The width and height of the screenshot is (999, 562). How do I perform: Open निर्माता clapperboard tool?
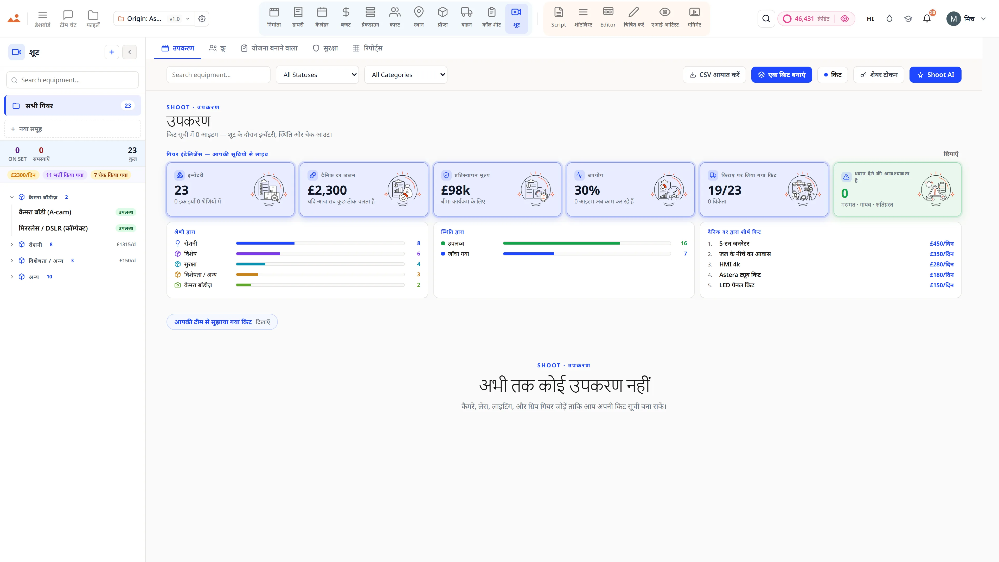click(x=274, y=18)
